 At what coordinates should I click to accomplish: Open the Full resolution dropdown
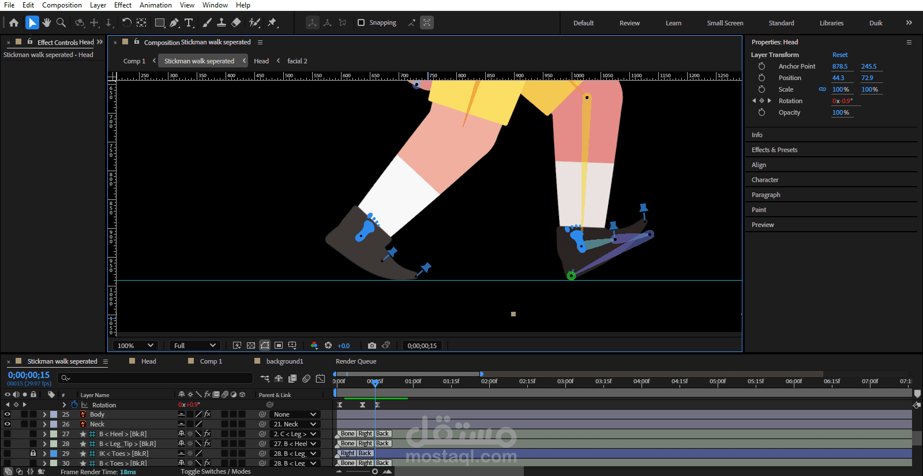point(194,345)
